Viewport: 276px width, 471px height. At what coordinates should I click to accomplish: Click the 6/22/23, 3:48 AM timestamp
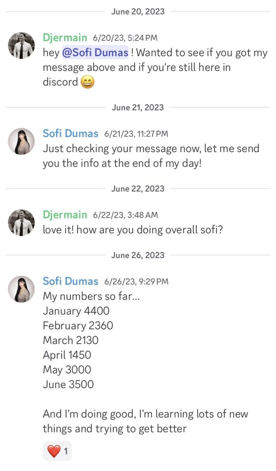(x=125, y=215)
